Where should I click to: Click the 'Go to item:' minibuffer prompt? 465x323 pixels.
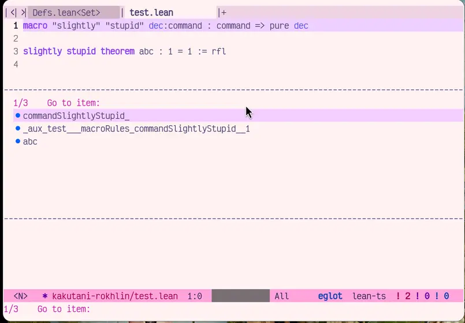coord(64,309)
